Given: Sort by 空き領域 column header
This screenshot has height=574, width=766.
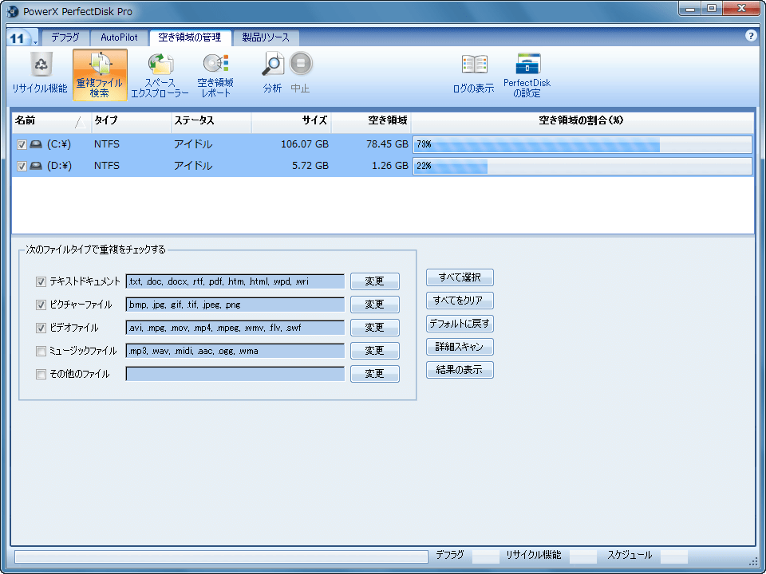Looking at the screenshot, I should (371, 121).
